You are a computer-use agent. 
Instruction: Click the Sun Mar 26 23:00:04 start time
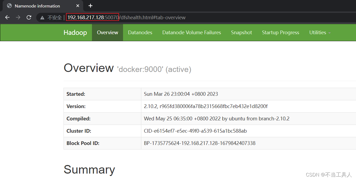pyautogui.click(x=181, y=94)
